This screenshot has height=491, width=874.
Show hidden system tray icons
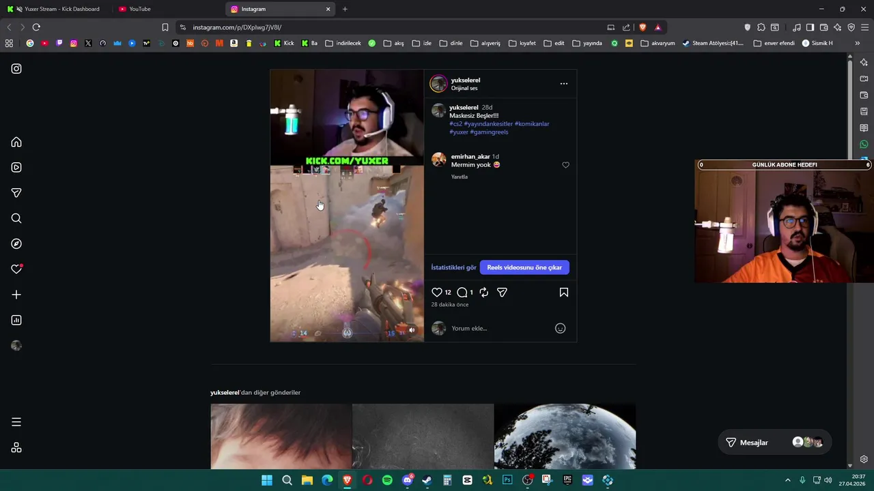tap(787, 480)
